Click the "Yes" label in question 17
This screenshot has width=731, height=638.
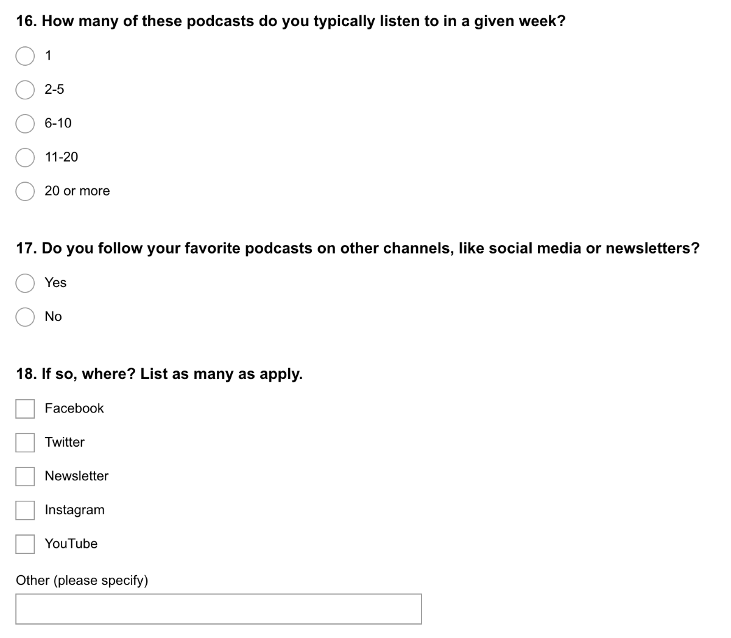tap(55, 283)
